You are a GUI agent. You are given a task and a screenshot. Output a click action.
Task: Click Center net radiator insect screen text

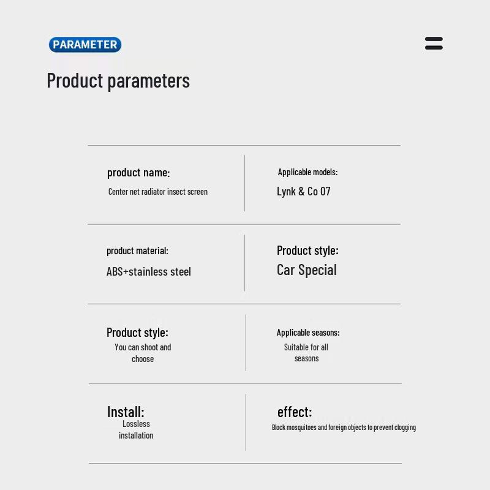click(x=158, y=192)
